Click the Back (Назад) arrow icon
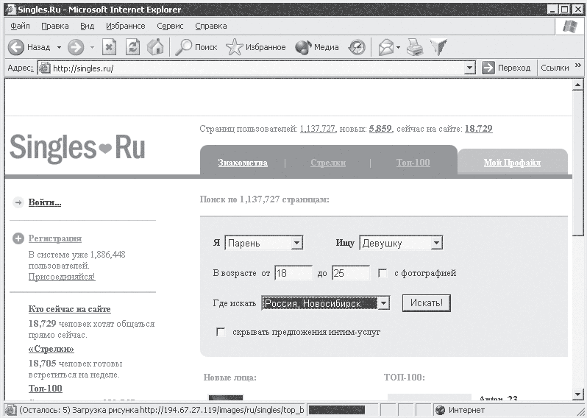 tap(16, 47)
